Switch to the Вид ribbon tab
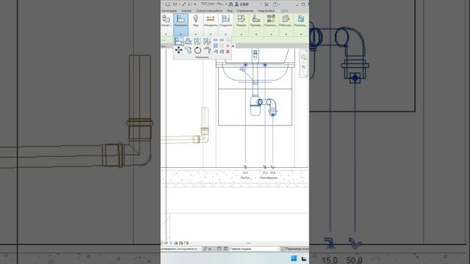This screenshot has width=470, height=264. tap(230, 11)
